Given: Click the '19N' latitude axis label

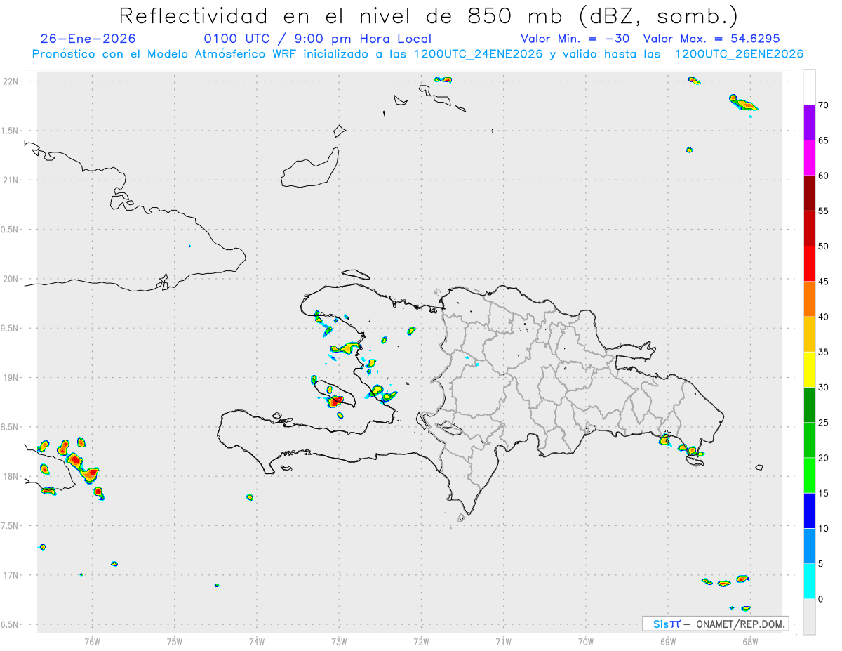Looking at the screenshot, I should point(12,378).
